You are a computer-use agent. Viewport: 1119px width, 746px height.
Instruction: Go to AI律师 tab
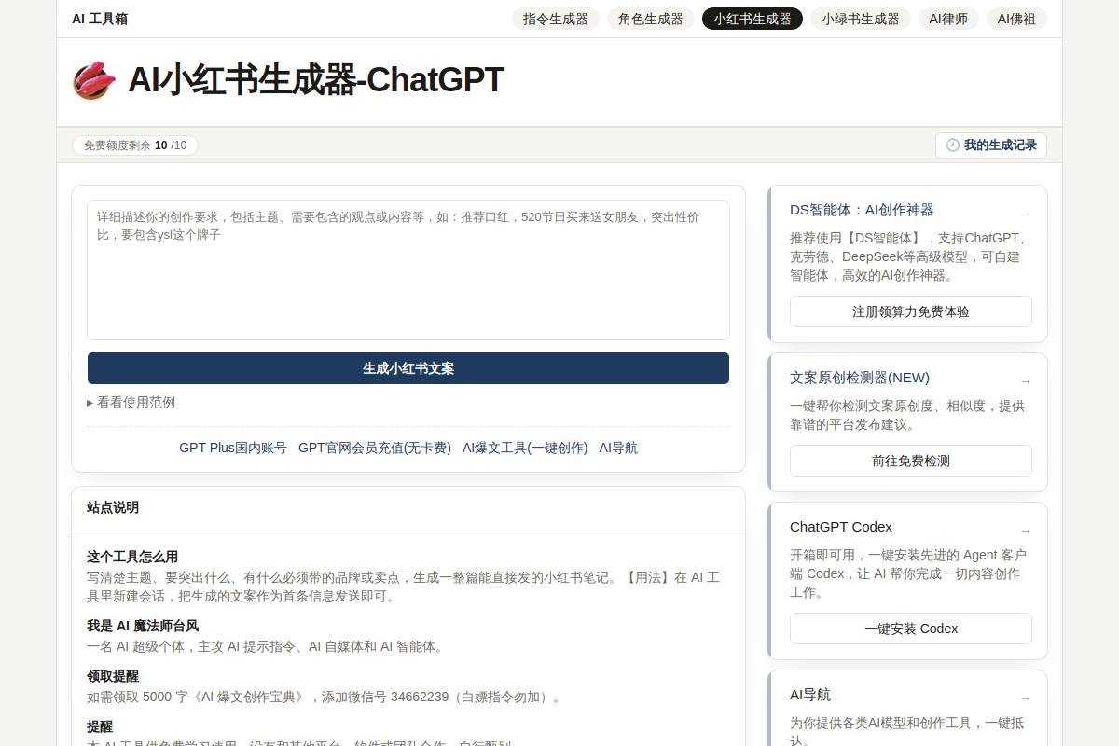point(948,19)
